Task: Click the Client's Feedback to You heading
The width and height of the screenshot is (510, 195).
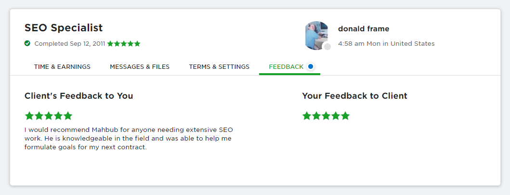Action: click(78, 96)
